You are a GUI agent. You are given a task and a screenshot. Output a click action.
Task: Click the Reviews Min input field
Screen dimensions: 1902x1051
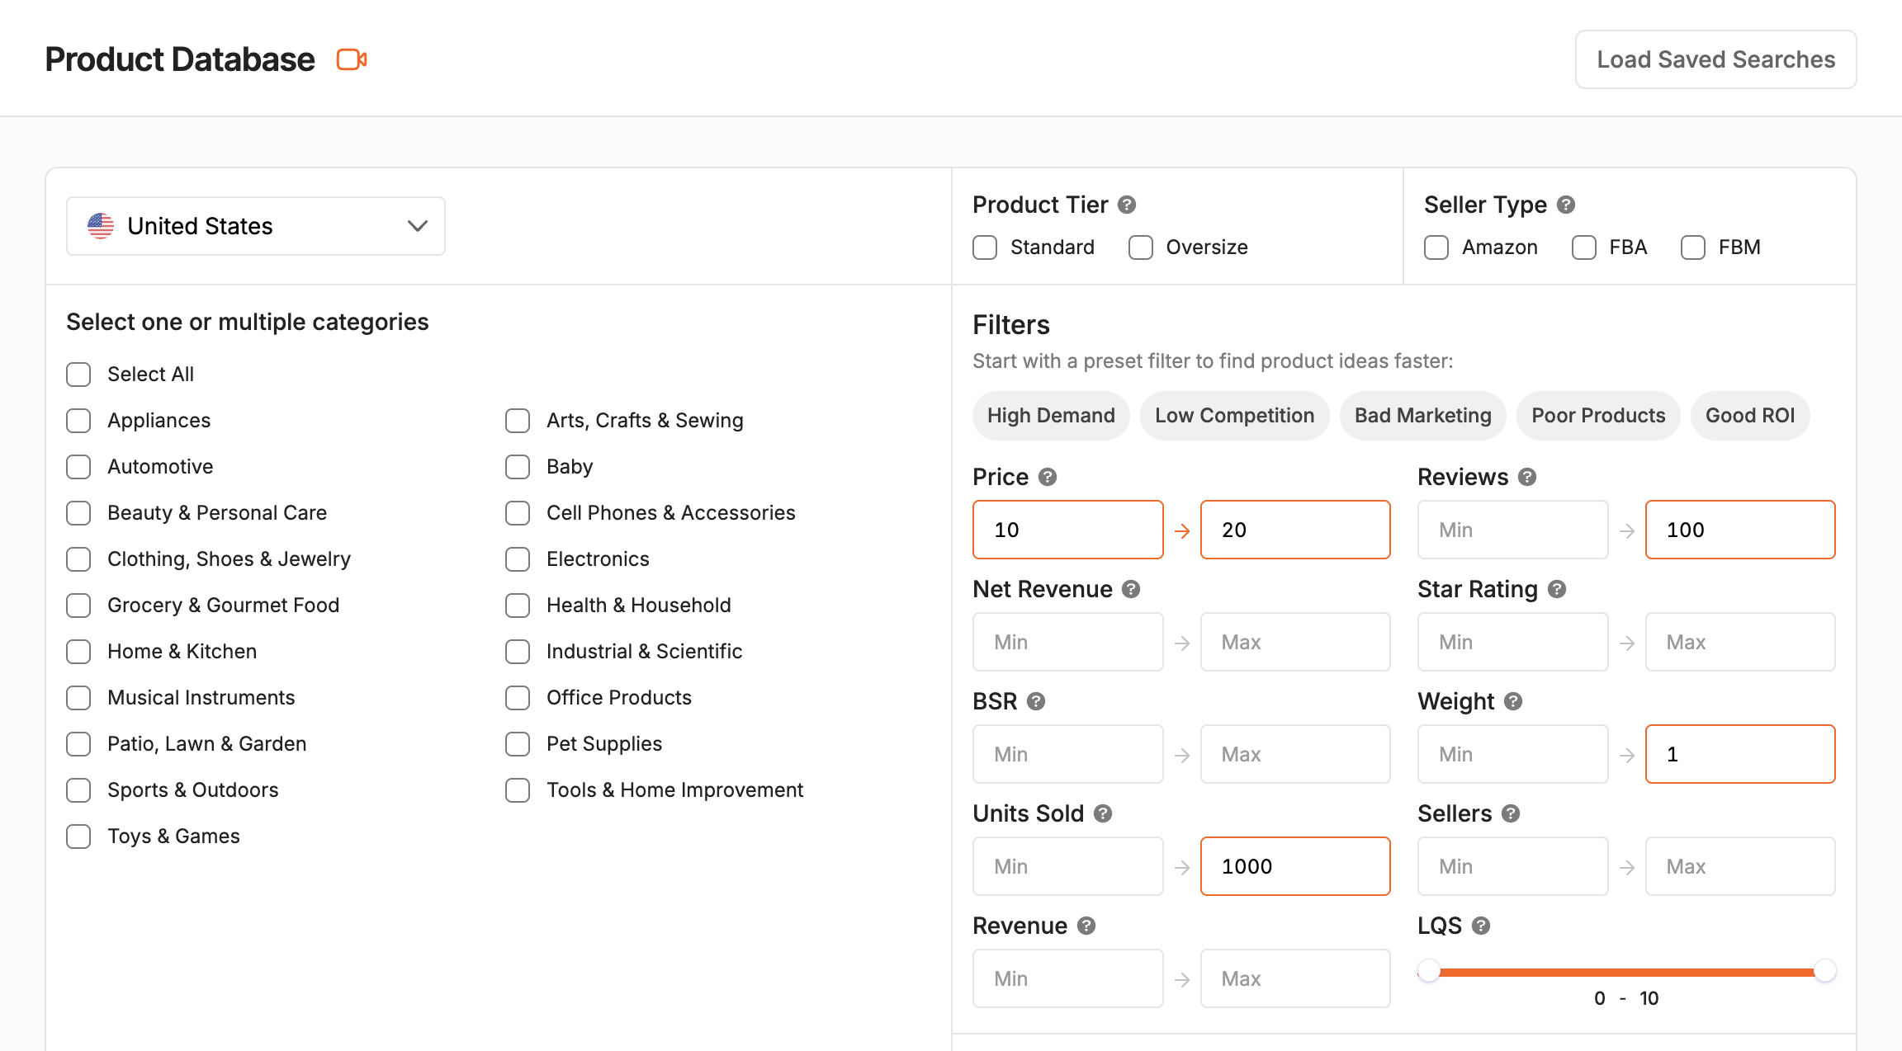point(1512,530)
